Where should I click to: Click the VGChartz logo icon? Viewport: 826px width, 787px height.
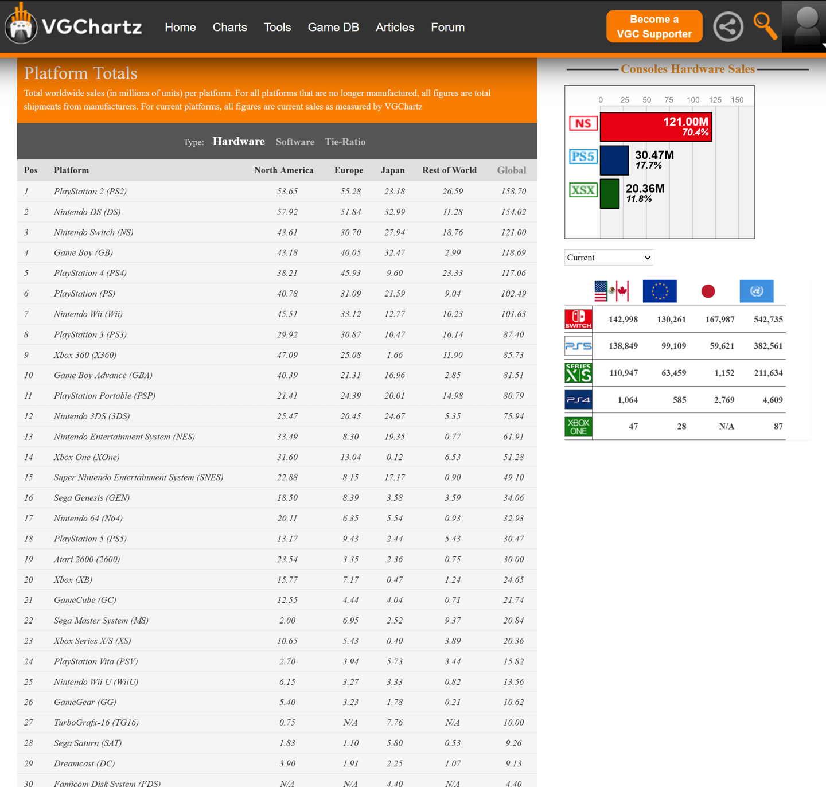pos(22,26)
